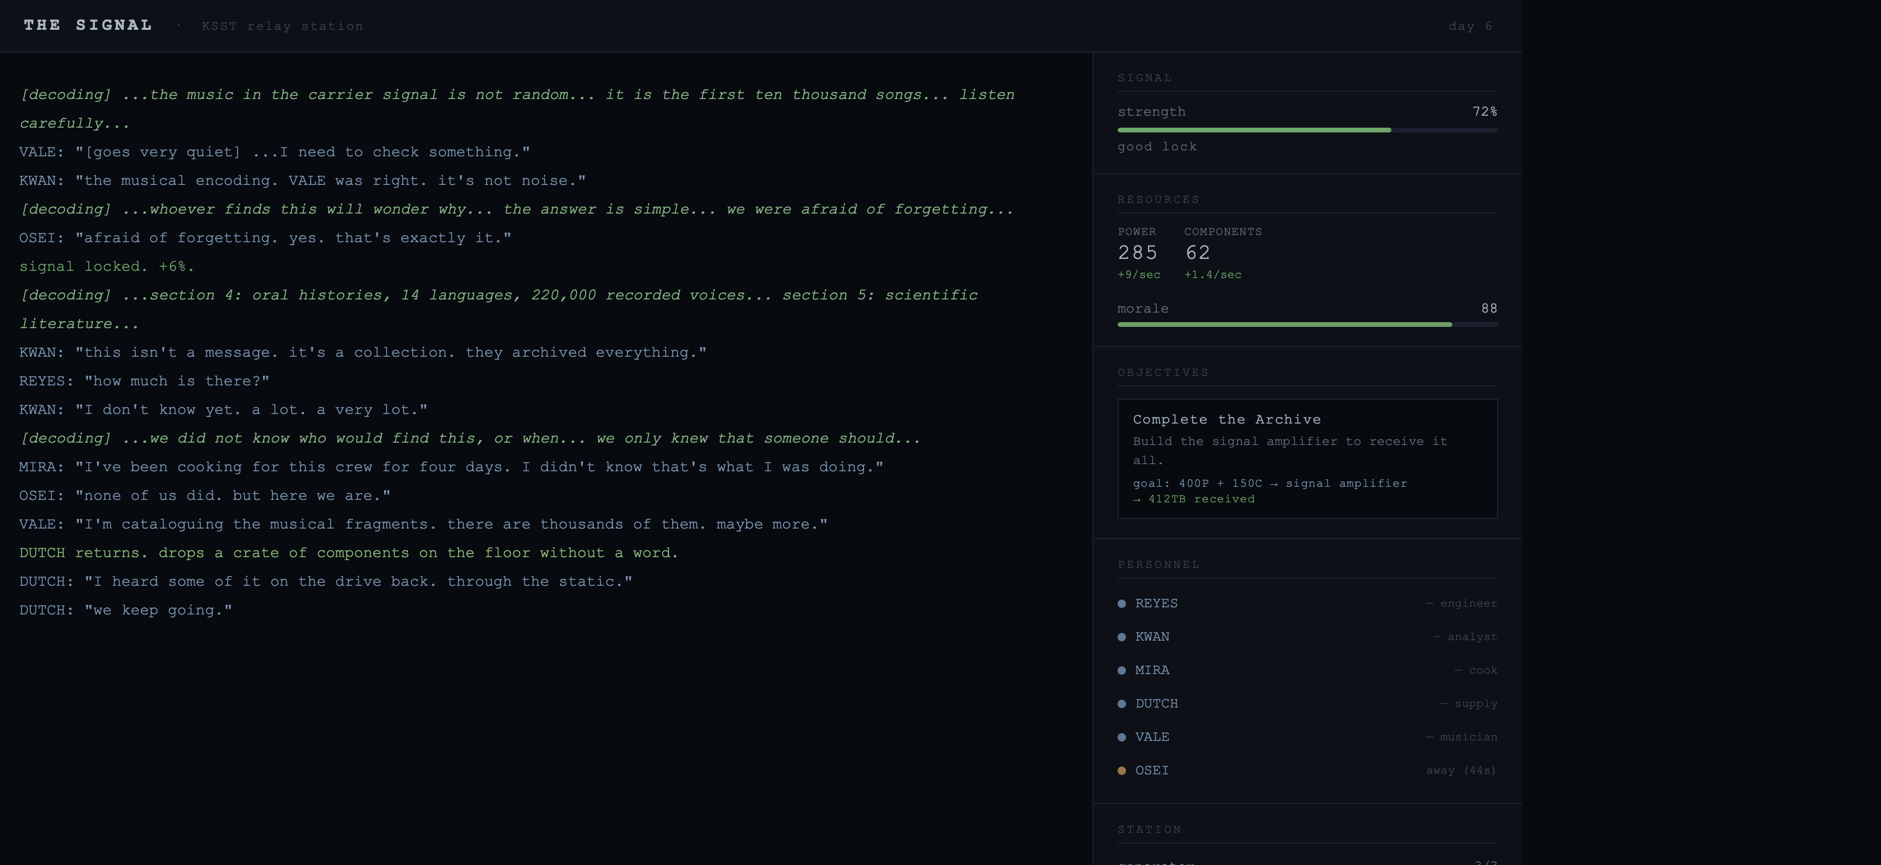Click the RESOURCES section header
The height and width of the screenshot is (865, 1881).
pyautogui.click(x=1158, y=200)
